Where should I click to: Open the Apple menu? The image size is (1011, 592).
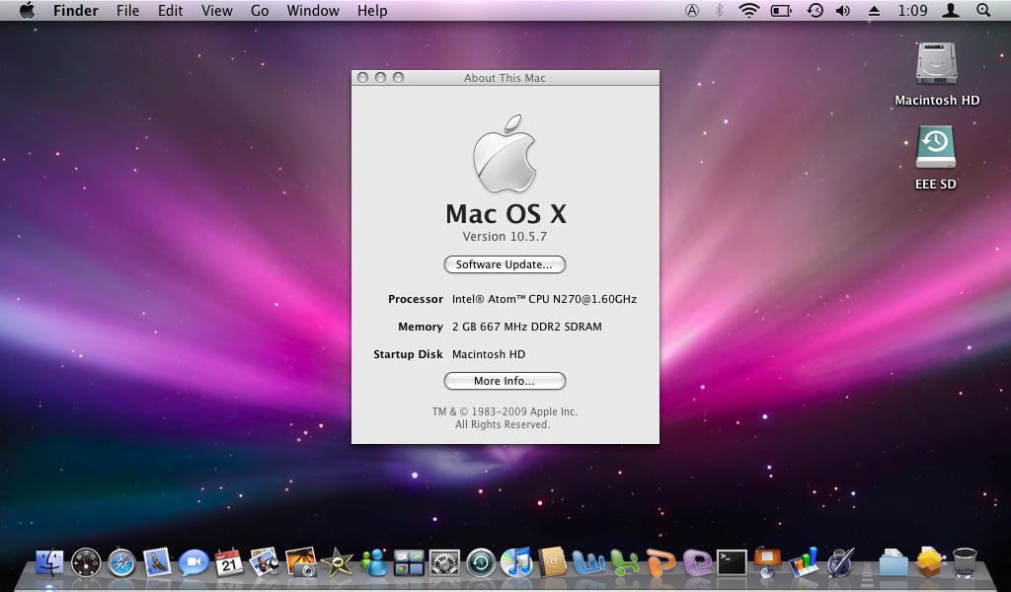coord(27,11)
